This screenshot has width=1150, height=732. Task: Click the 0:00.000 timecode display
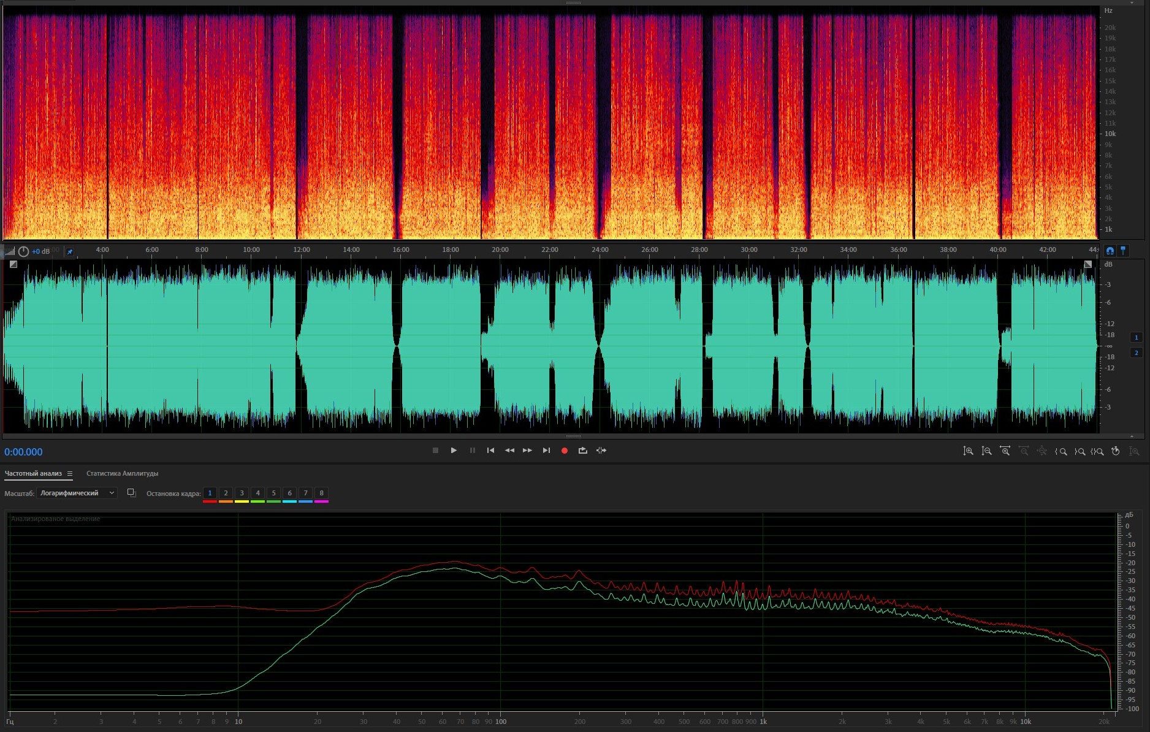coord(23,452)
